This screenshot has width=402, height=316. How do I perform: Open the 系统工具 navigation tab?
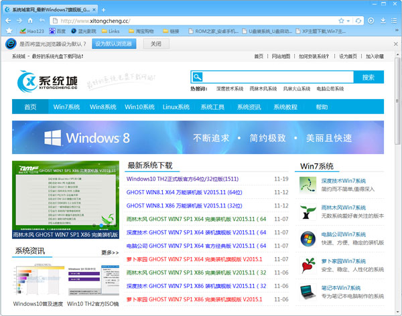212,106
